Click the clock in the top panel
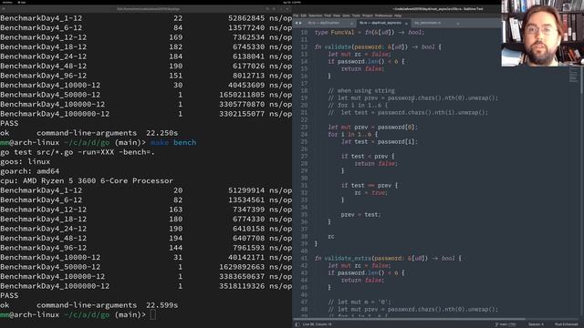Screen dimensions: 584x328 292,2
